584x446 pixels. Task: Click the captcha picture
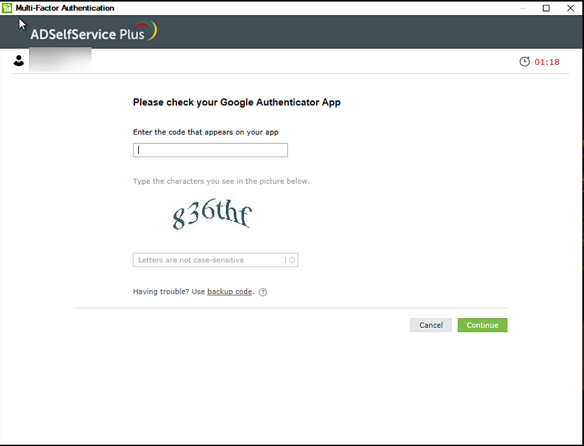(212, 214)
